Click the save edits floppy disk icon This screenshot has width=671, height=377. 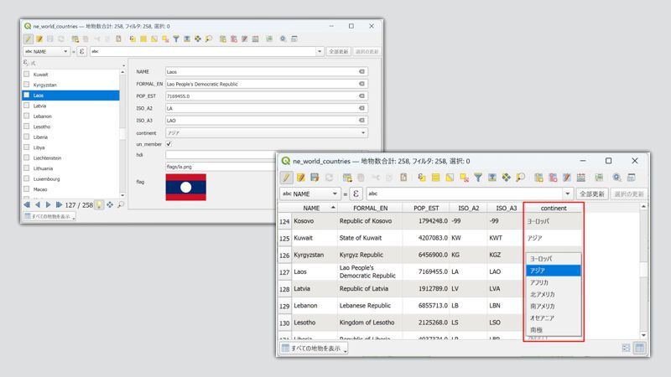(315, 178)
